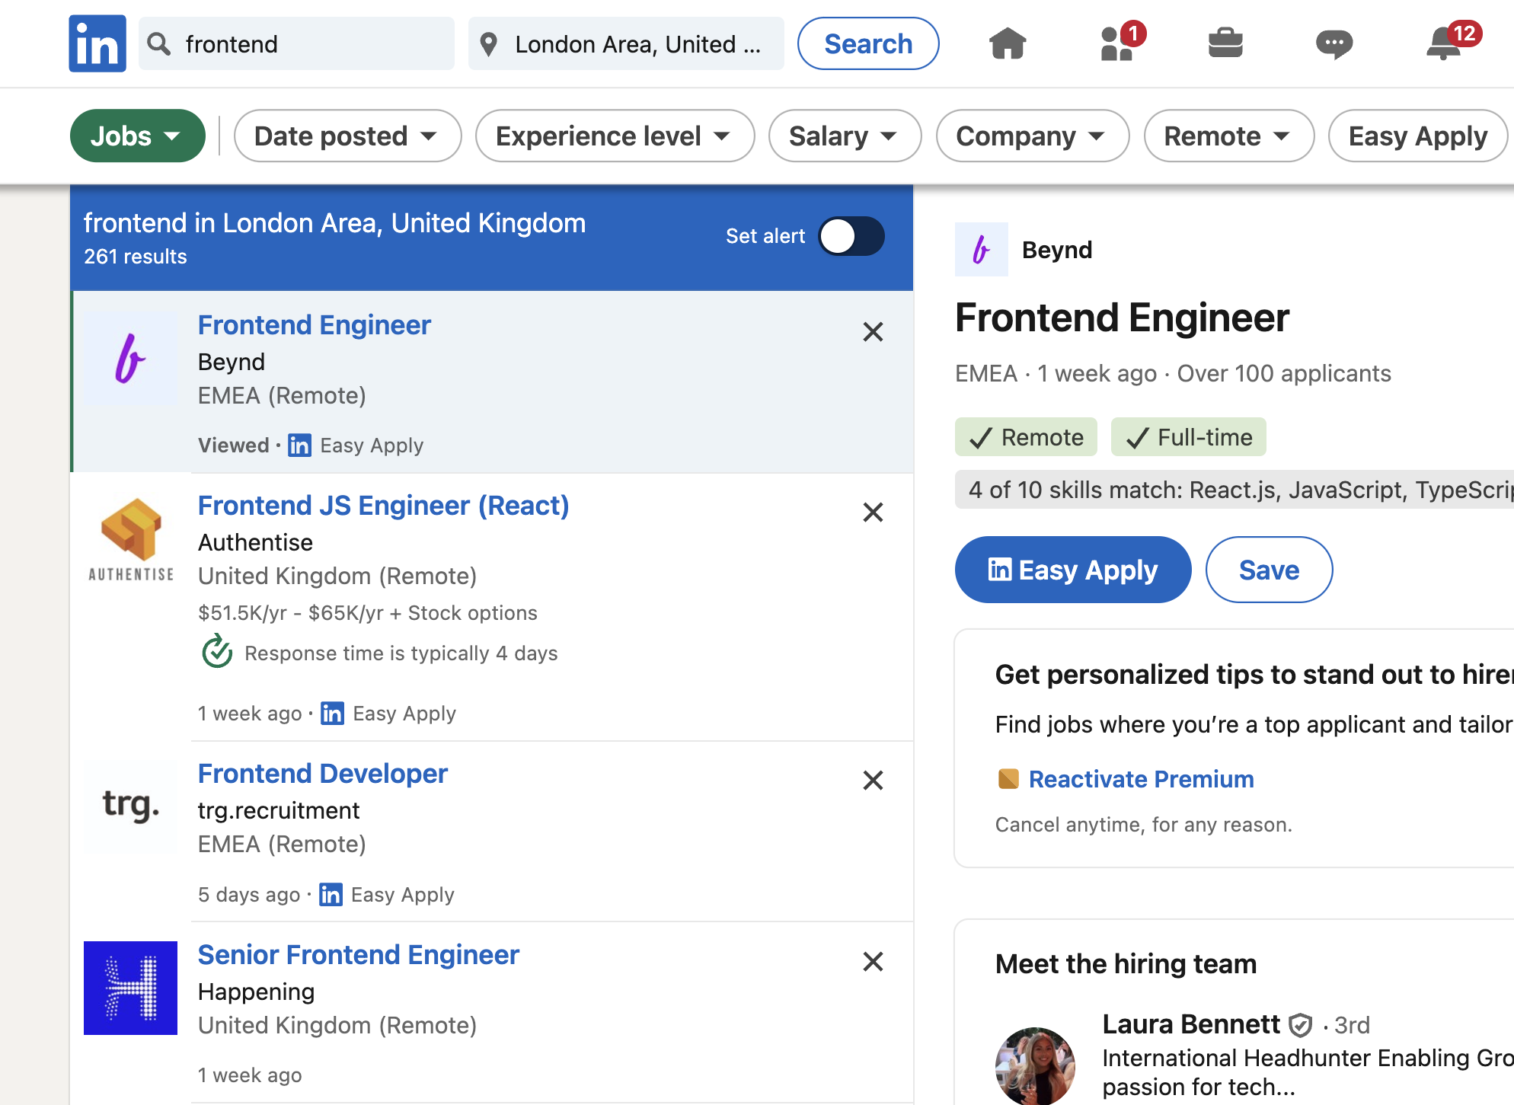Image resolution: width=1514 pixels, height=1105 pixels.
Task: Click the trg.recruitment company name
Action: point(279,810)
